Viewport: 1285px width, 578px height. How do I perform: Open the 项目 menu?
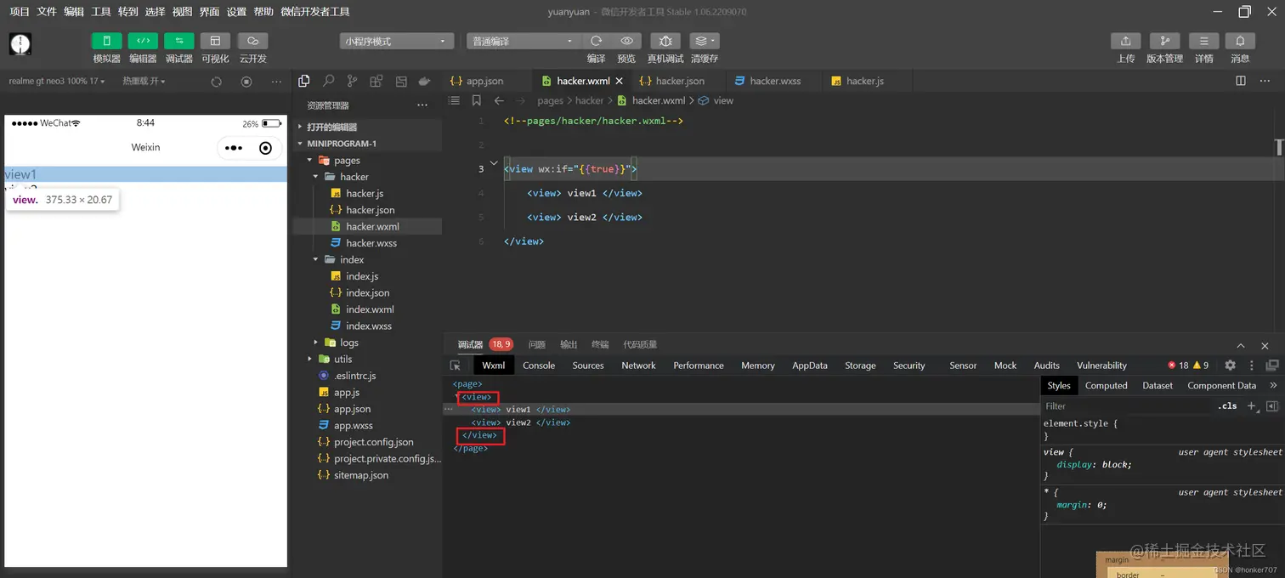click(x=20, y=12)
